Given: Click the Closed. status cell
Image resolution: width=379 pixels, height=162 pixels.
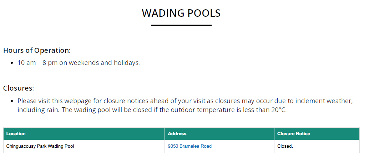Looking at the screenshot, I should (285, 146).
